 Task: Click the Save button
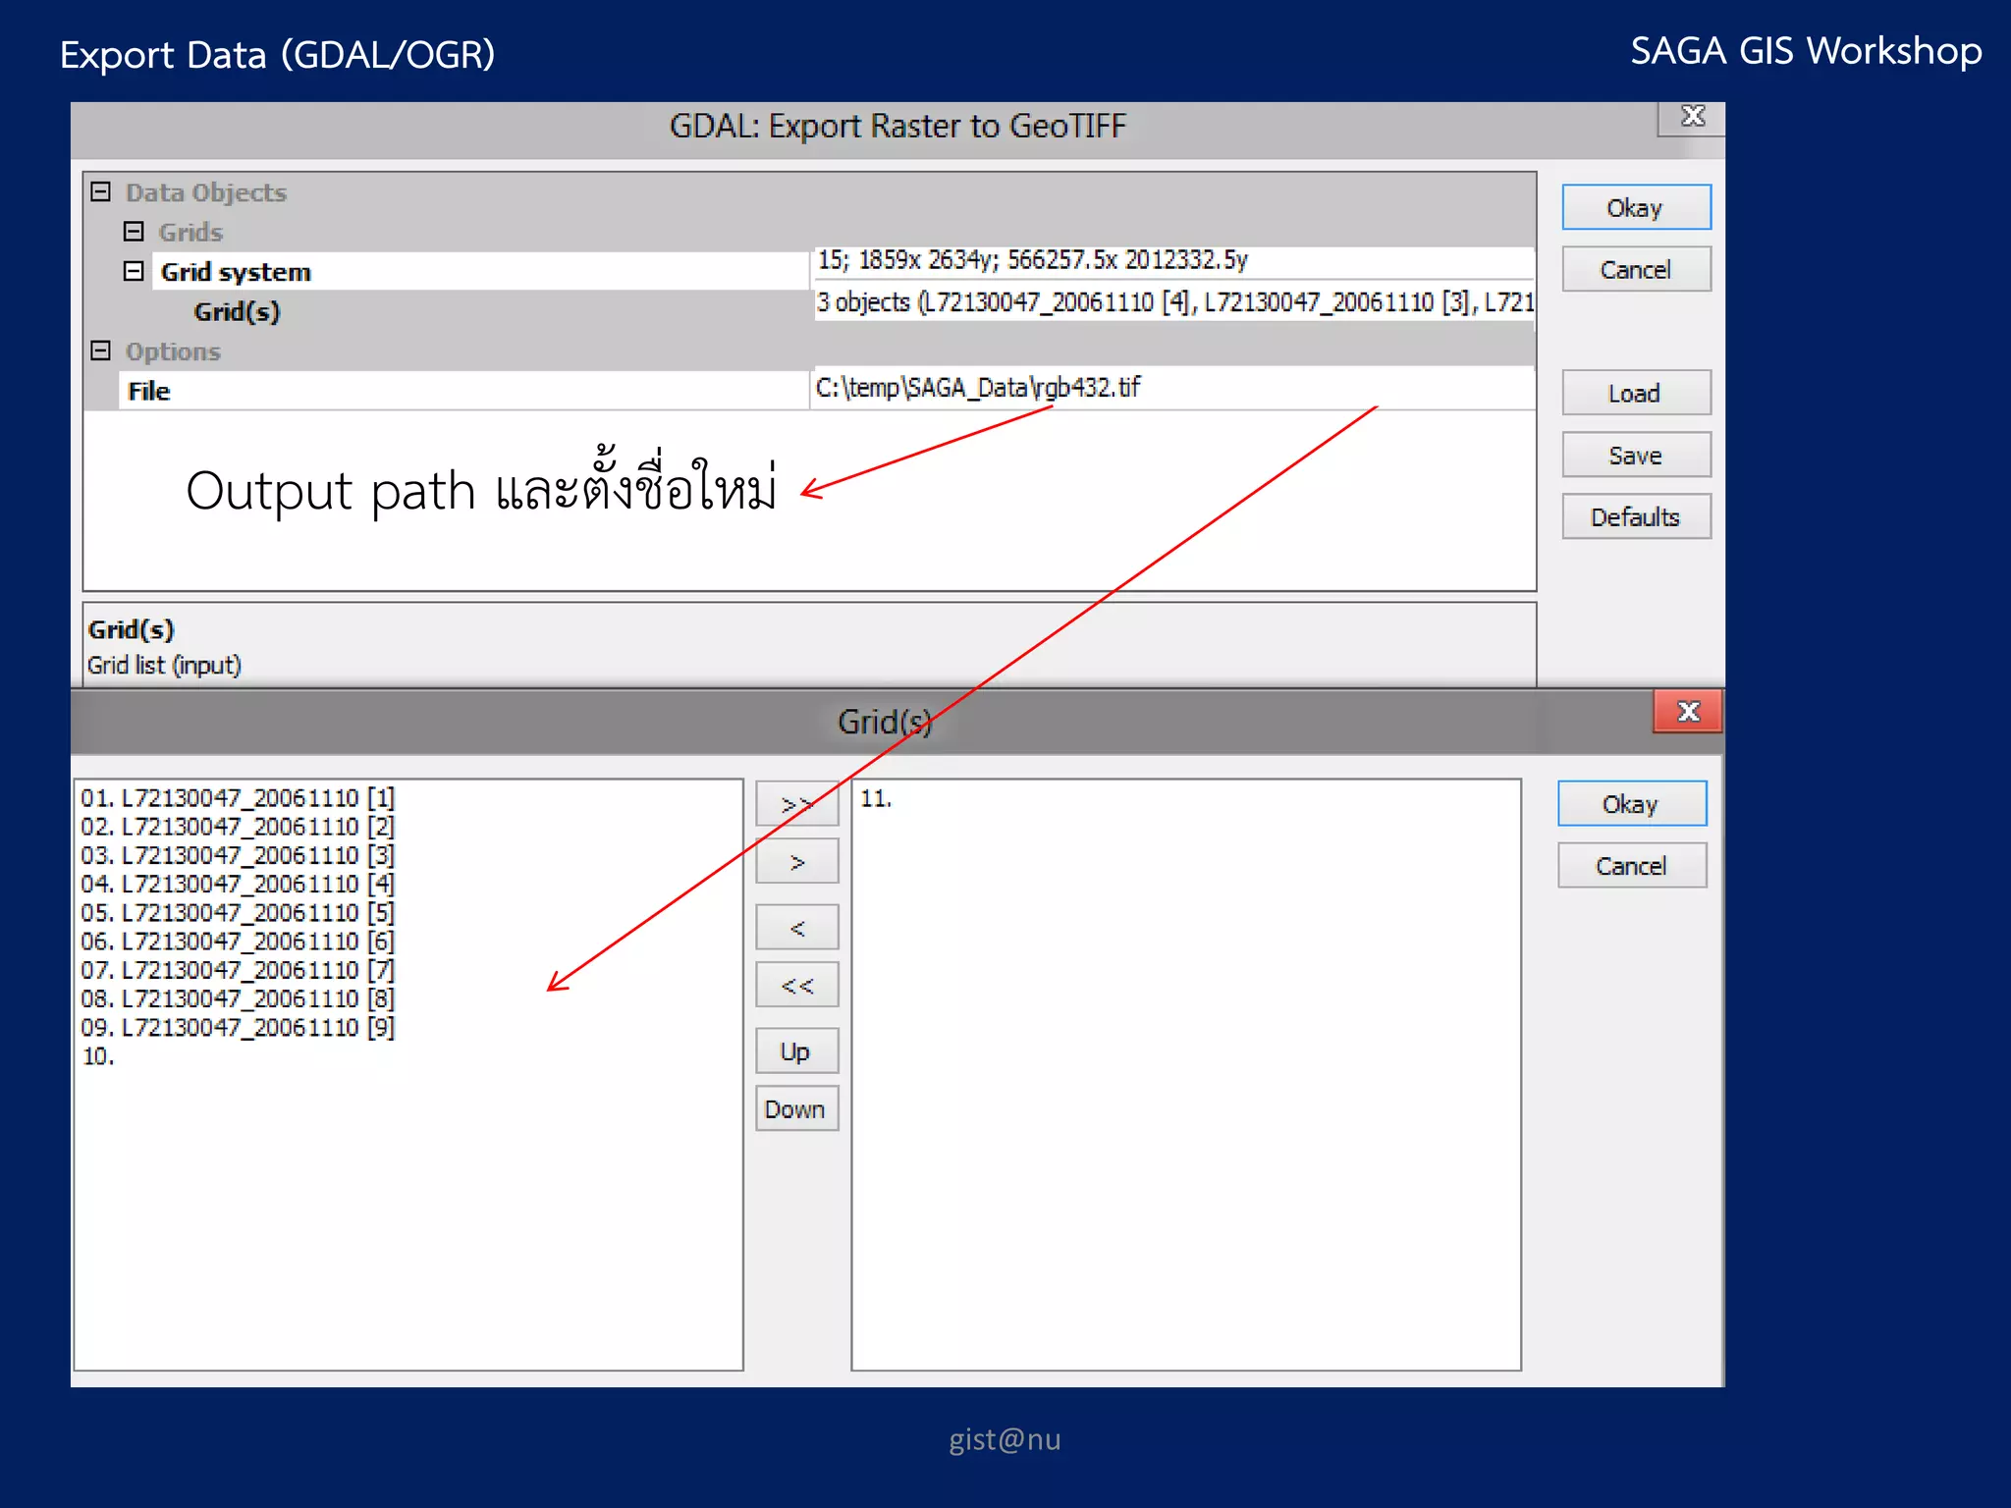coord(1636,456)
